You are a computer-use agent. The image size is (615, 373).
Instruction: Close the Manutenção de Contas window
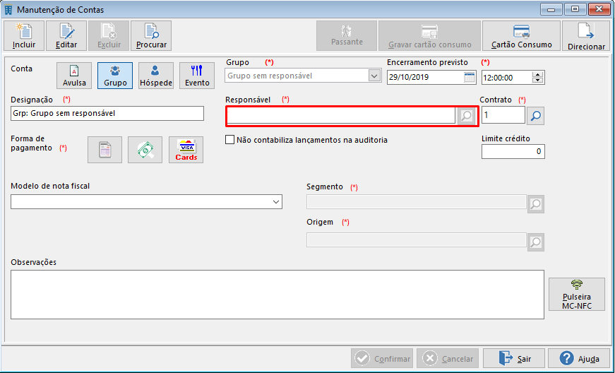[599, 9]
